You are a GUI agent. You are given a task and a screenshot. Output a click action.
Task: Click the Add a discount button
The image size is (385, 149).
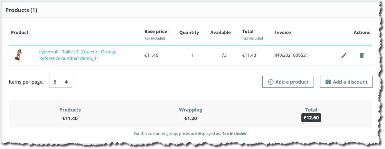[x=346, y=82]
